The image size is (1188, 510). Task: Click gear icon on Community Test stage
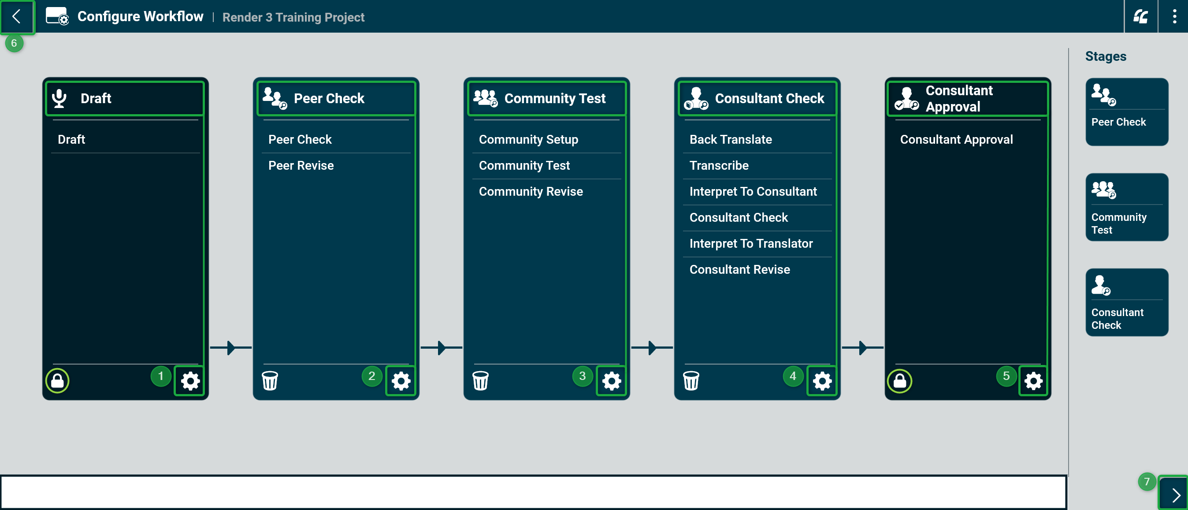click(611, 381)
